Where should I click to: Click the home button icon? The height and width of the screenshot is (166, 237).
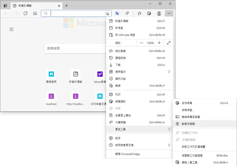35,13
